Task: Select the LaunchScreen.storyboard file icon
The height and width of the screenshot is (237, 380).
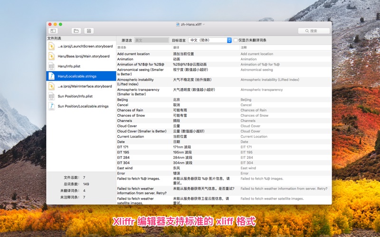Action: point(51,46)
